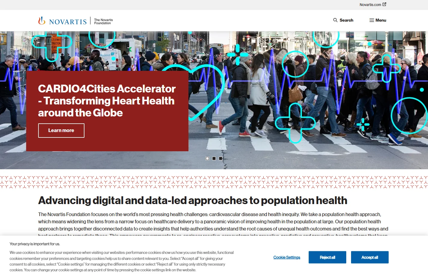Viewport: 428px width, 280px height.
Task: Click The Novartis Foundation text next to logo
Action: (x=103, y=21)
